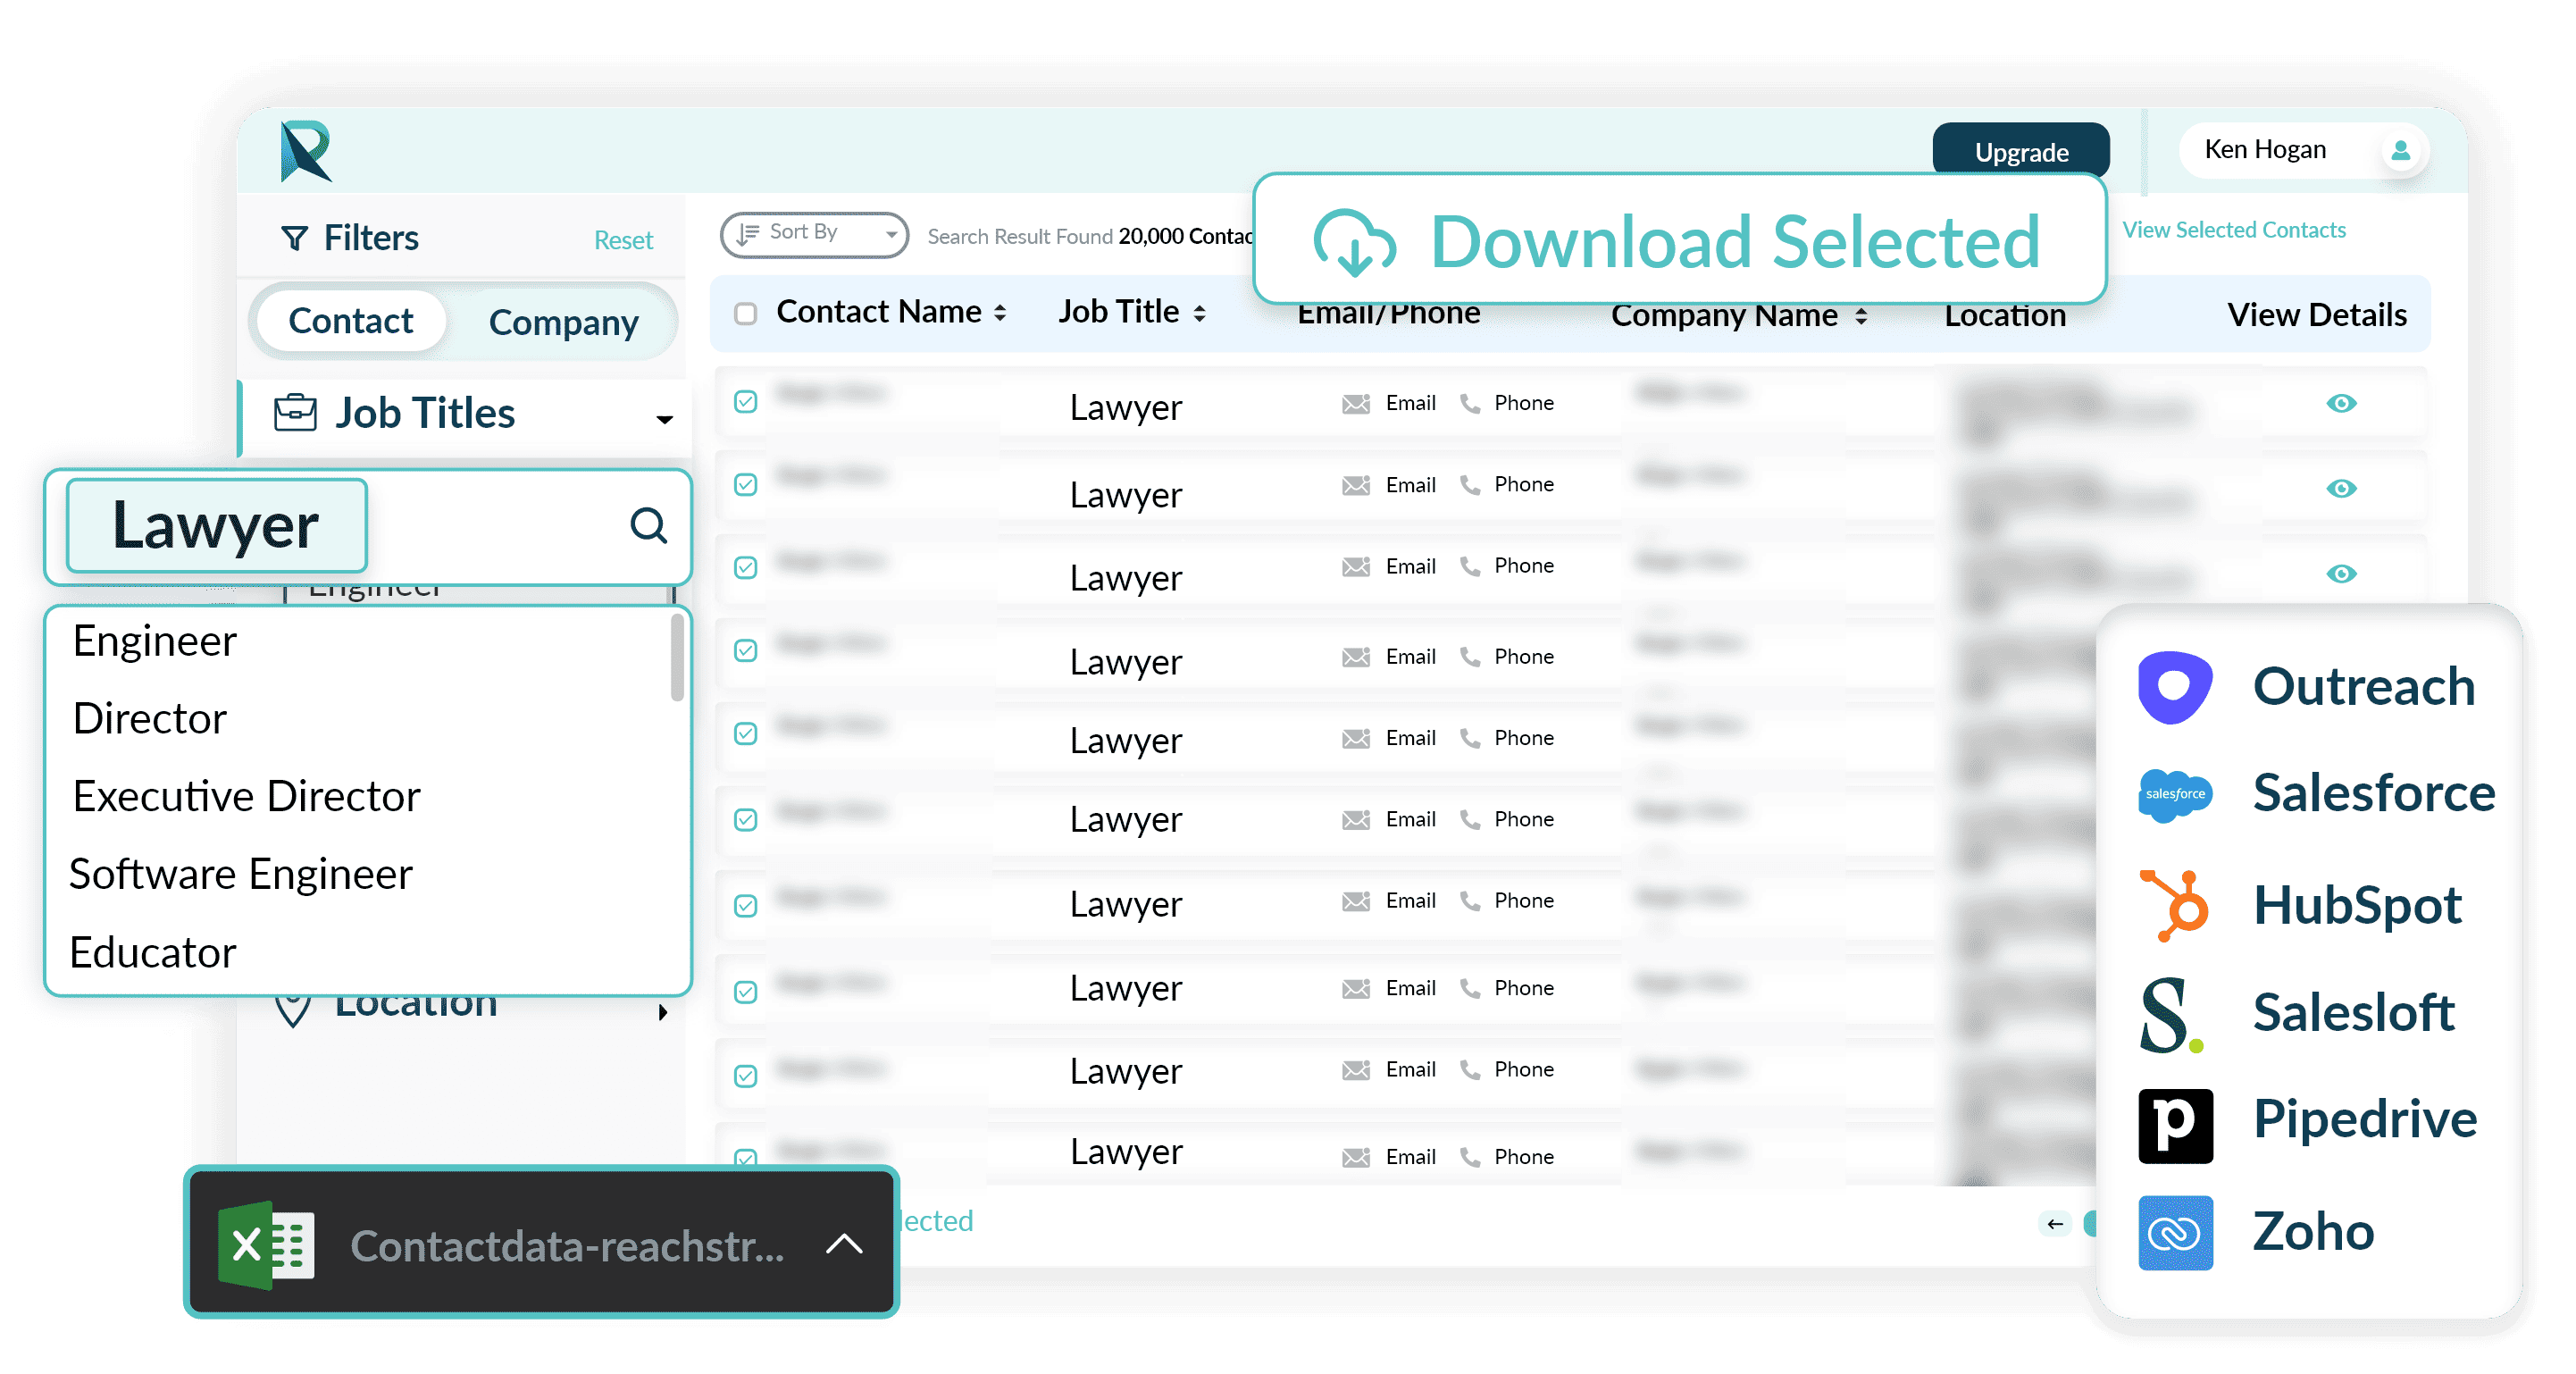Sort by Job Title column arrows
Viewport: 2576px width, 1374px height.
(1199, 314)
